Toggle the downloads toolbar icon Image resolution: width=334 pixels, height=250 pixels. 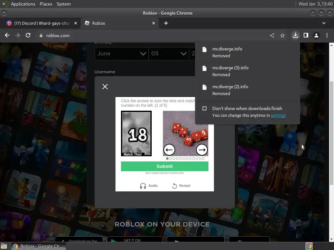(x=296, y=35)
